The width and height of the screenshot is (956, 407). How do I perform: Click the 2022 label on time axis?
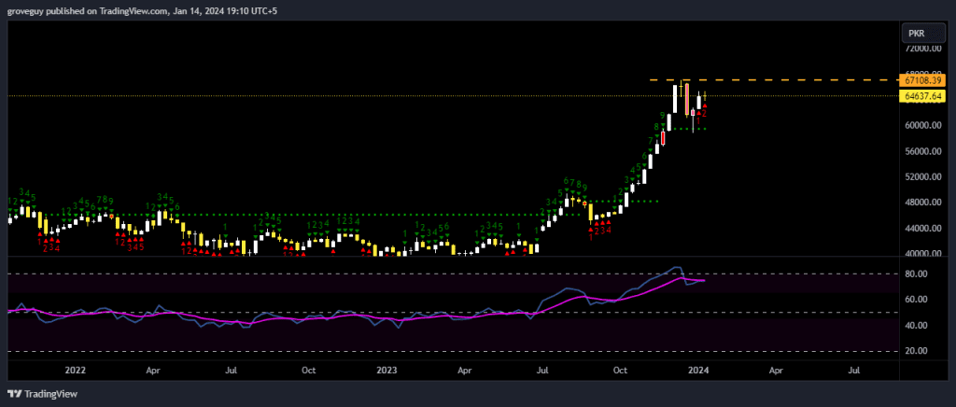(x=77, y=370)
